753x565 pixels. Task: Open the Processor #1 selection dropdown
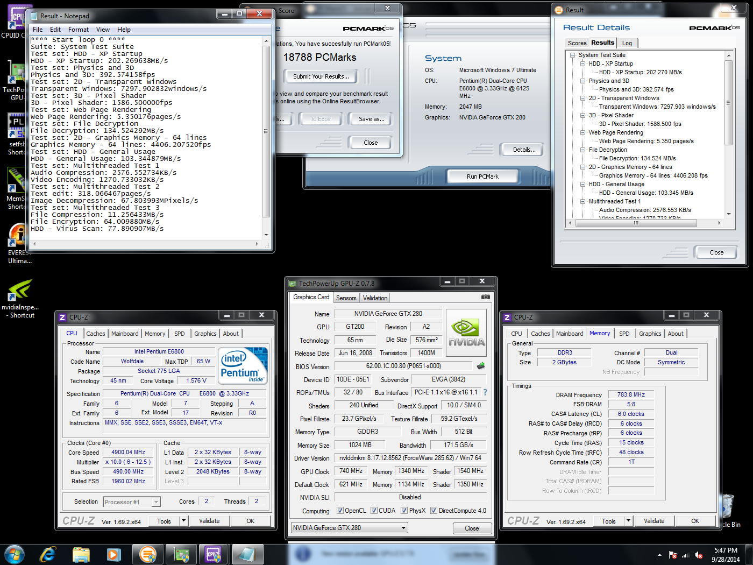click(132, 502)
